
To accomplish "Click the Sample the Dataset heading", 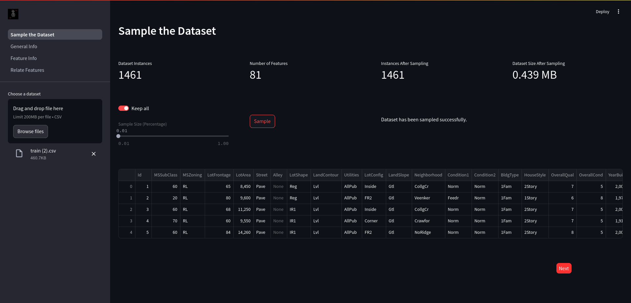I will coord(167,31).
